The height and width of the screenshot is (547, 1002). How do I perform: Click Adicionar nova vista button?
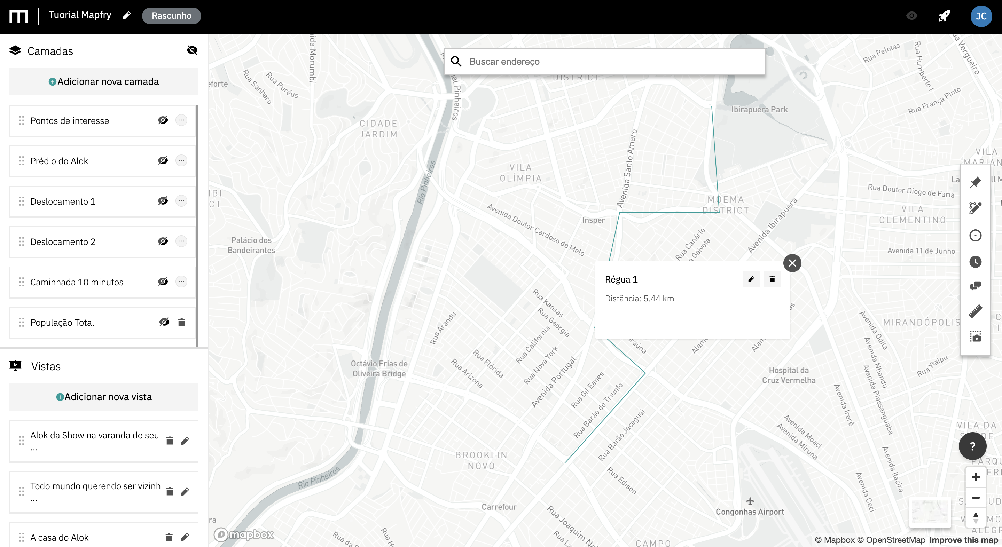(x=103, y=397)
